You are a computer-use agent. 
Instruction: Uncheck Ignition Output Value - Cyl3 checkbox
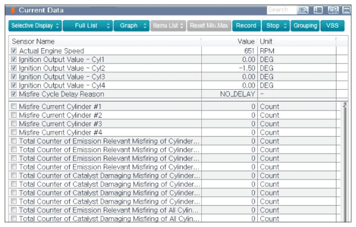click(x=14, y=77)
